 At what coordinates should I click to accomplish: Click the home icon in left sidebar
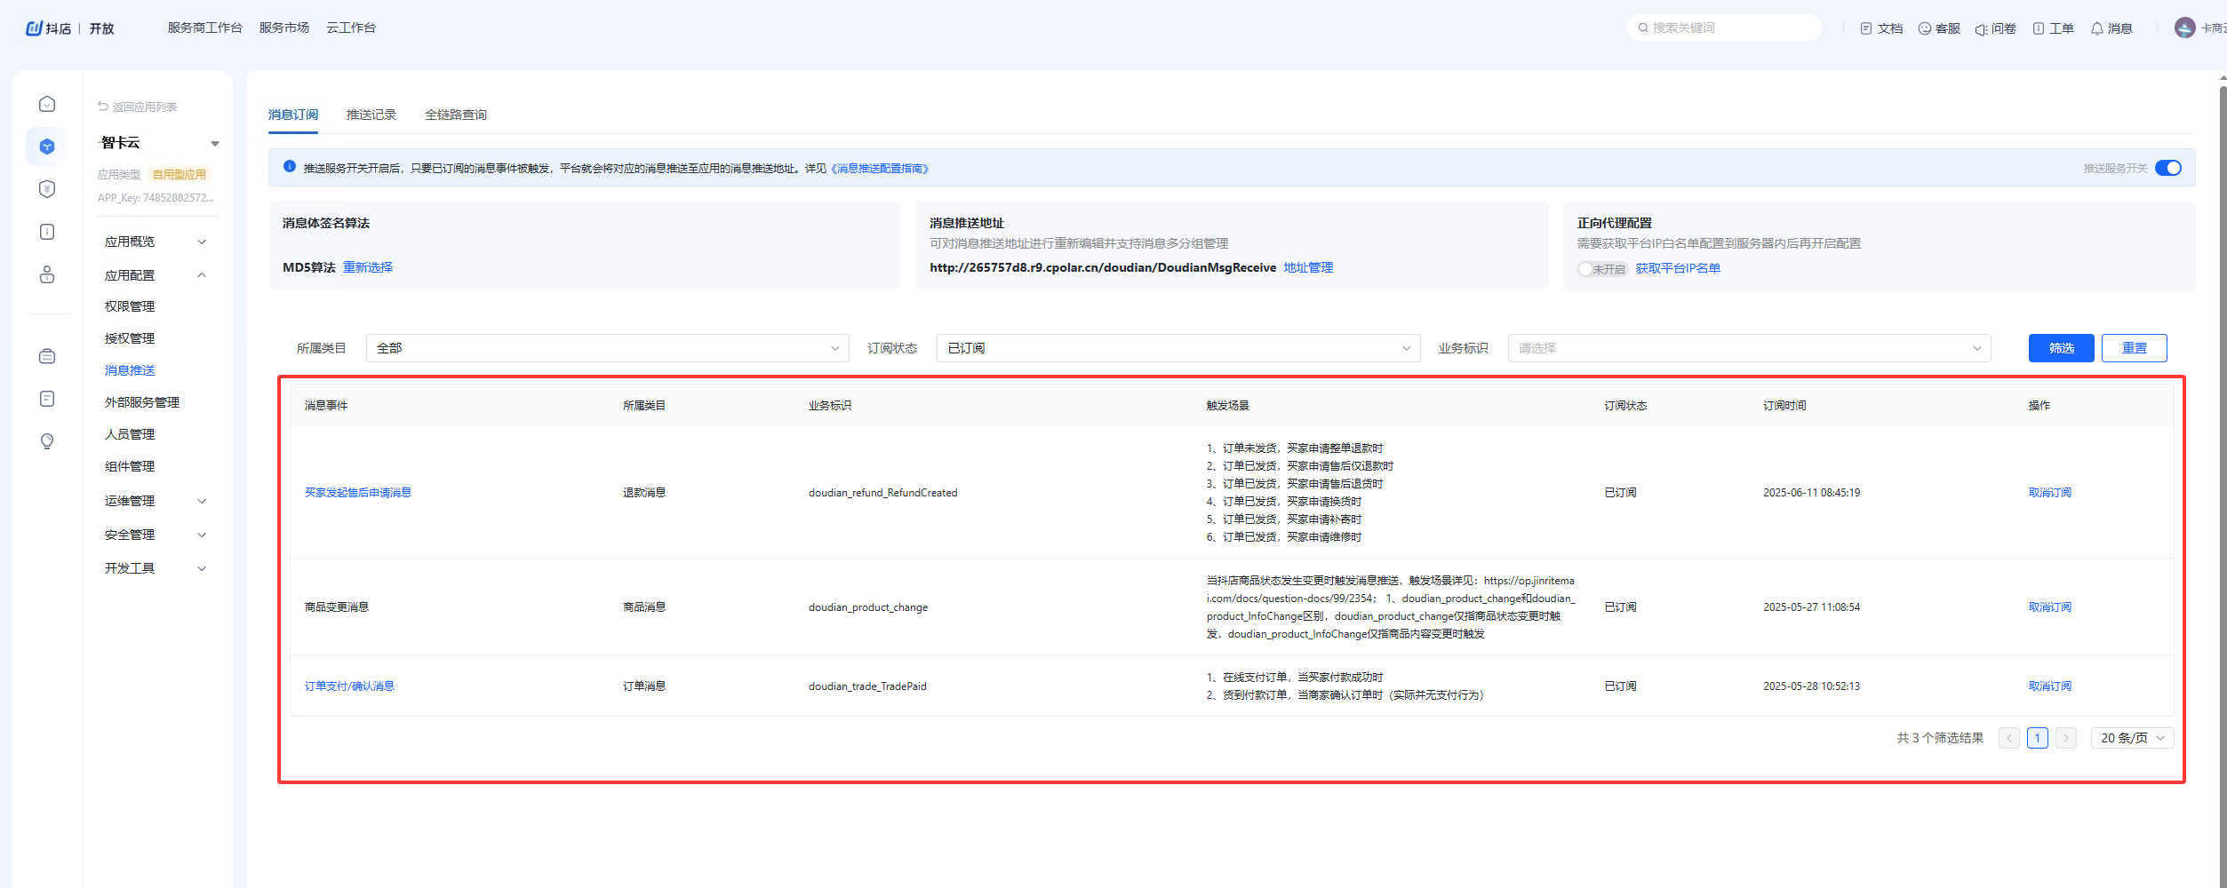(x=47, y=104)
